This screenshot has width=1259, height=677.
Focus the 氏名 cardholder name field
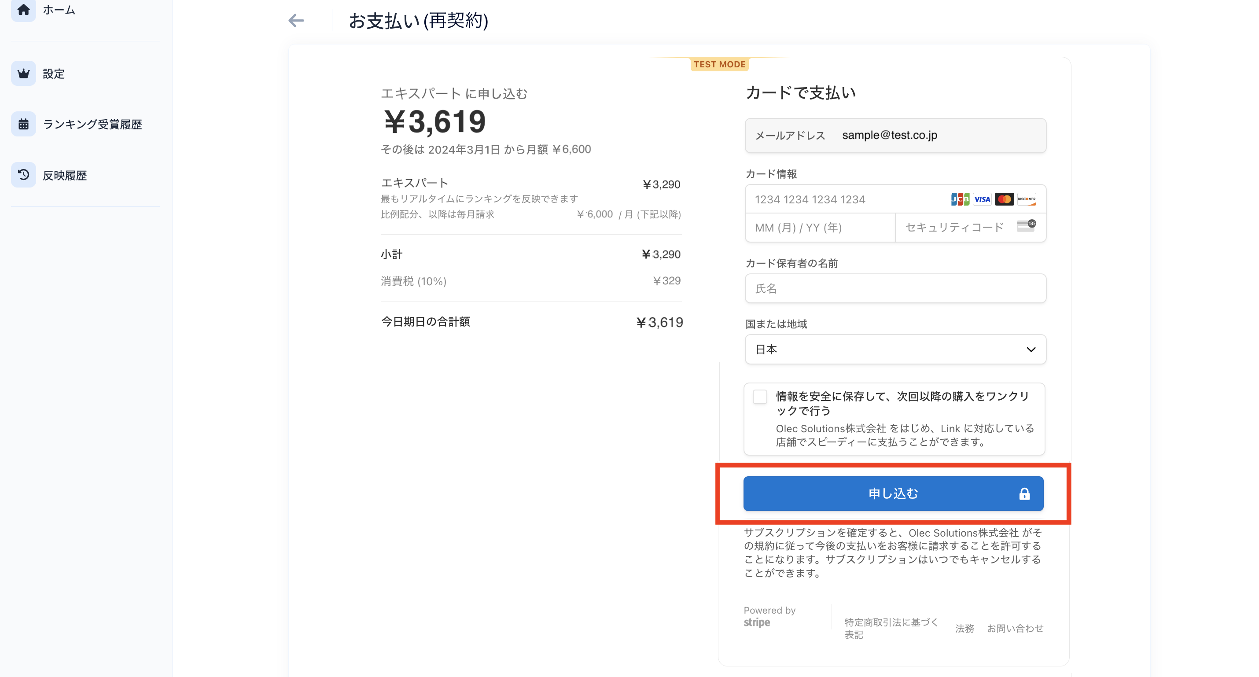895,288
